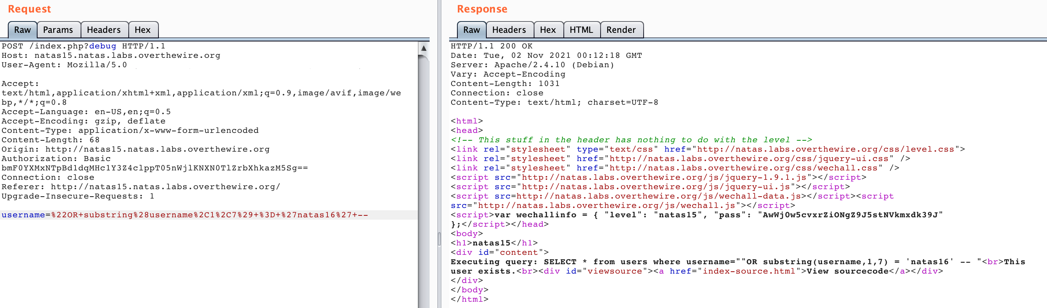Open the Request Params tab
1047x308 pixels.
58,30
